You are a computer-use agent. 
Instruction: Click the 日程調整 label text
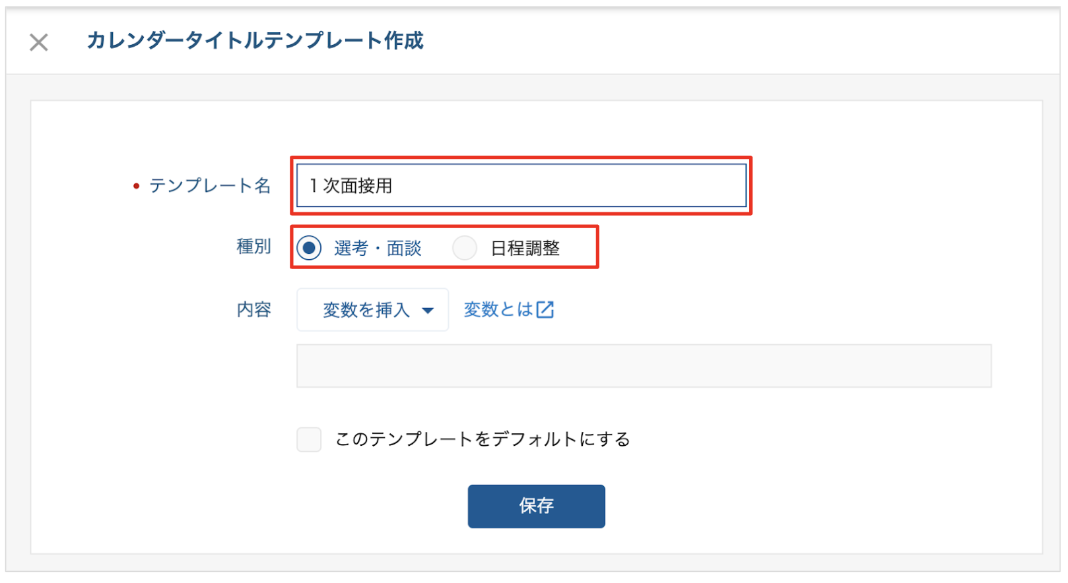(x=525, y=249)
